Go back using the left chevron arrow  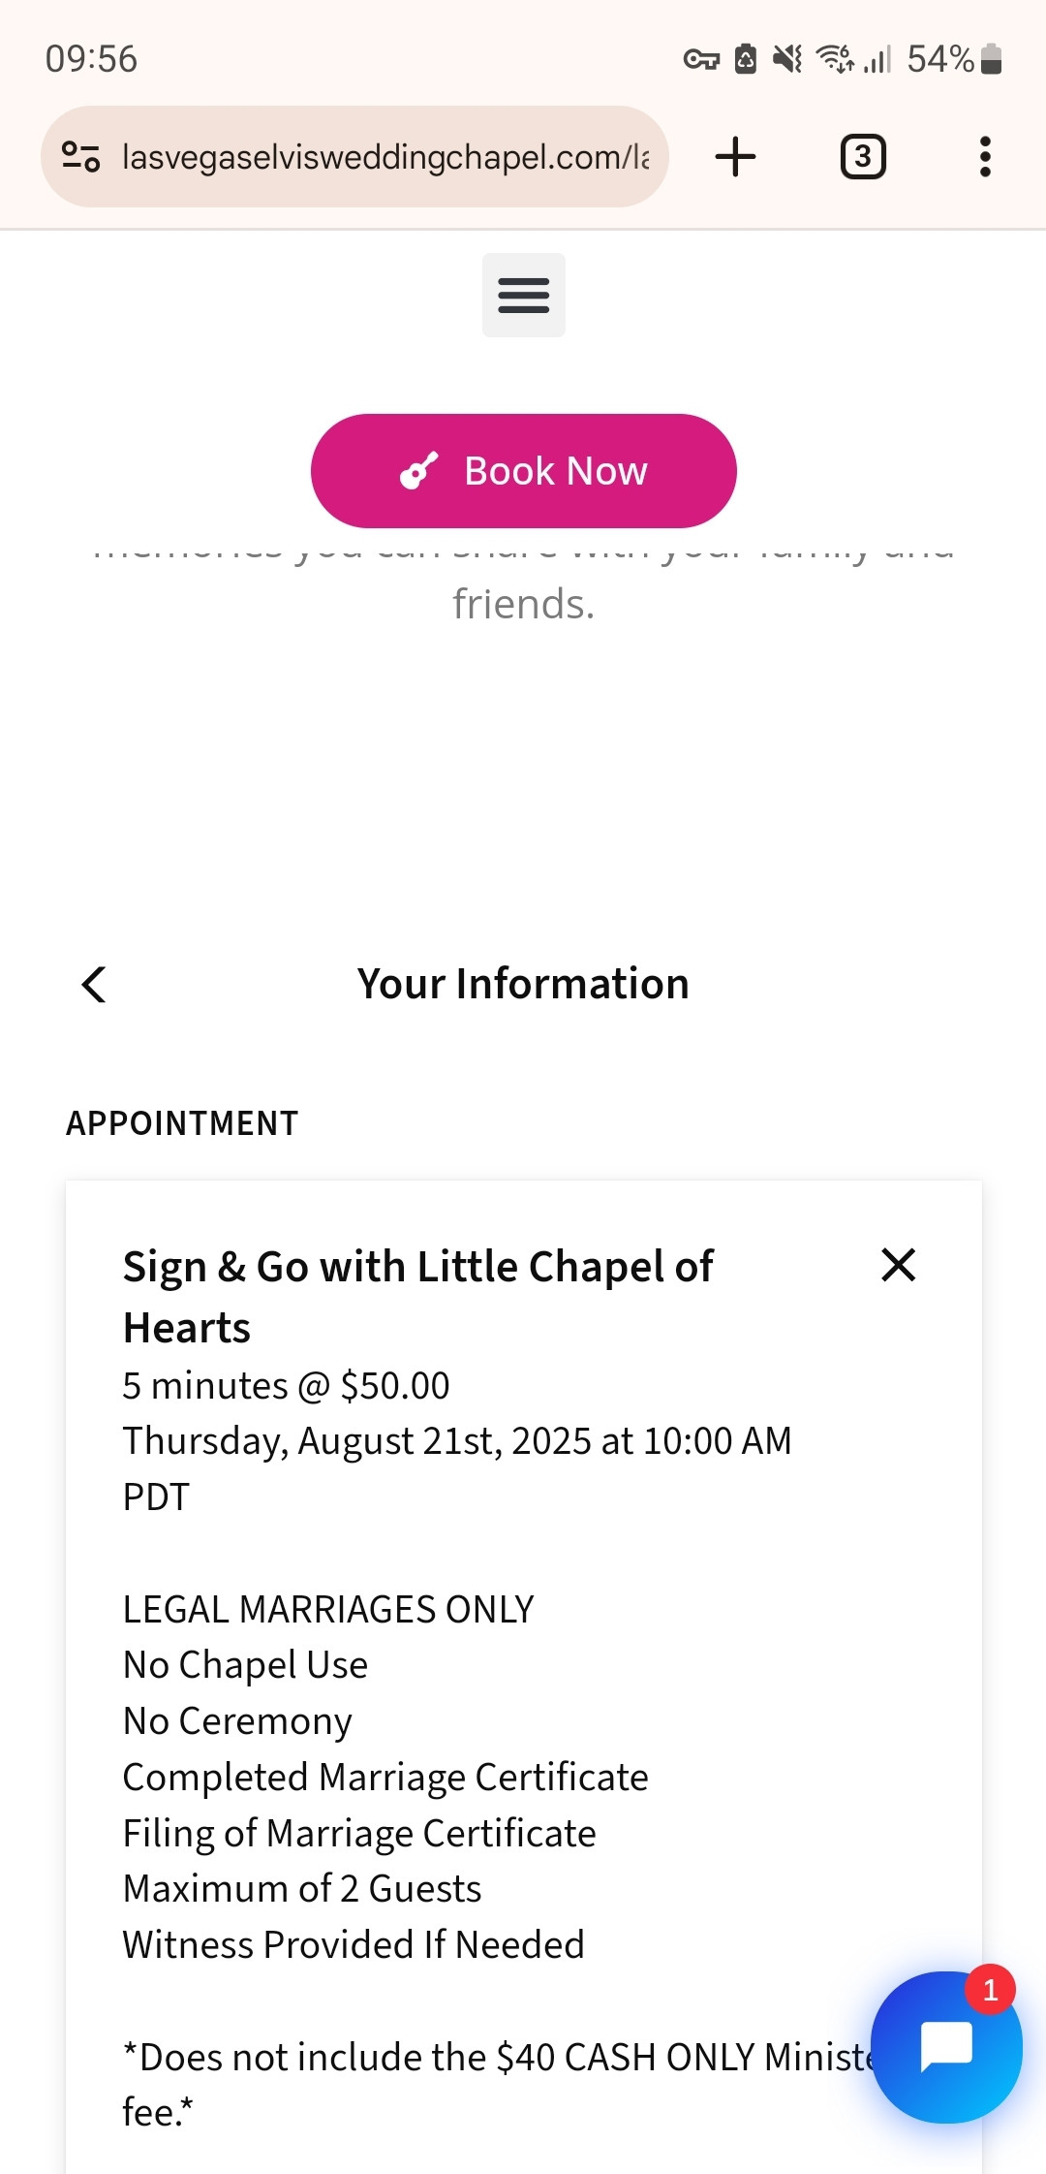(x=94, y=985)
